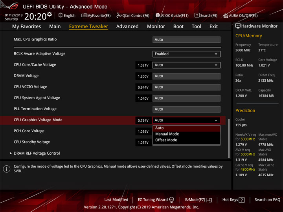Open the Monitor tab

156,27
